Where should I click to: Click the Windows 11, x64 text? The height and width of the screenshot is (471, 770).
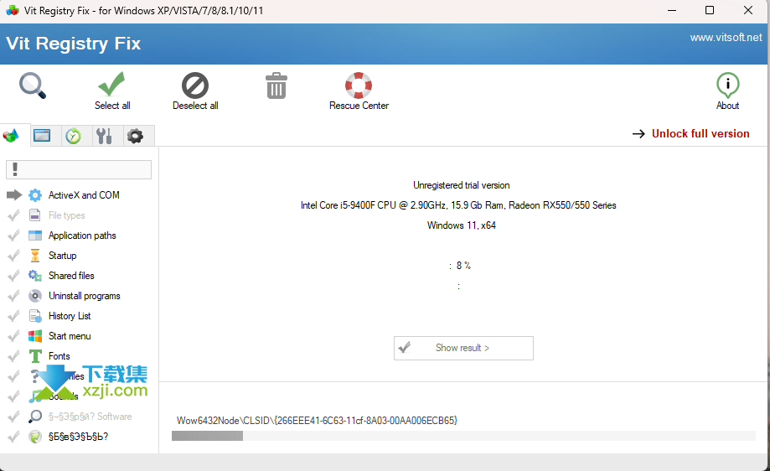coord(461,225)
